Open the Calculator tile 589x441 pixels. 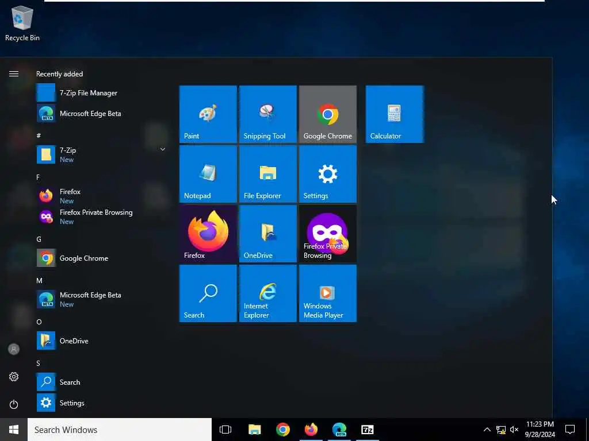pyautogui.click(x=395, y=114)
